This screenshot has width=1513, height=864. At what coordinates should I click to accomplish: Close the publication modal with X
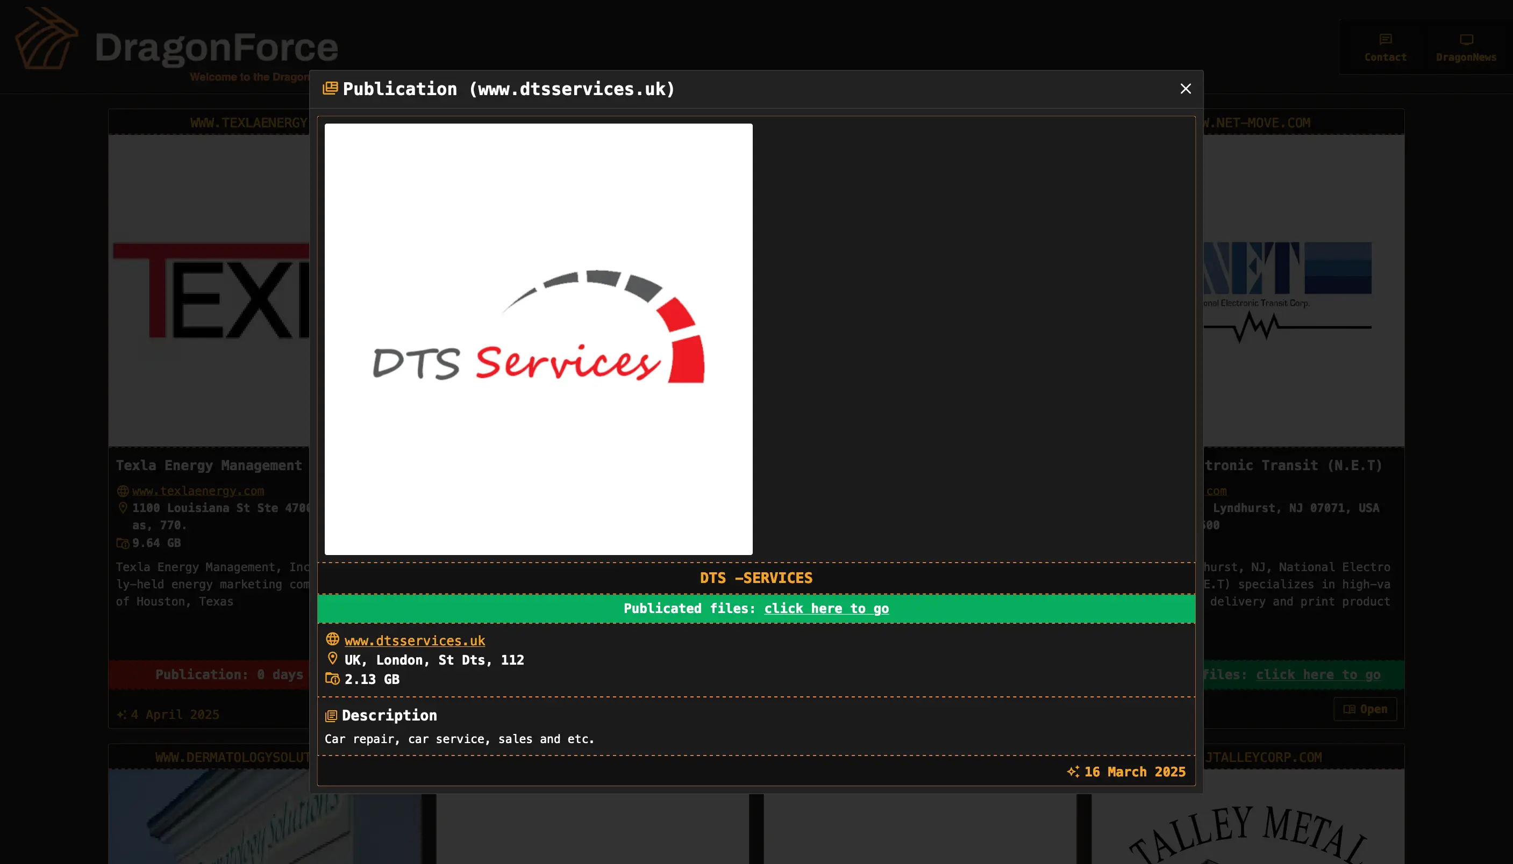(1185, 89)
